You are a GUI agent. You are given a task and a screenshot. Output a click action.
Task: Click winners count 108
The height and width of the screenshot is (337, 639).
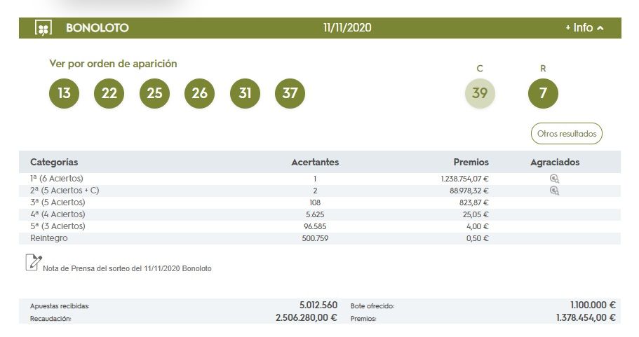315,202
